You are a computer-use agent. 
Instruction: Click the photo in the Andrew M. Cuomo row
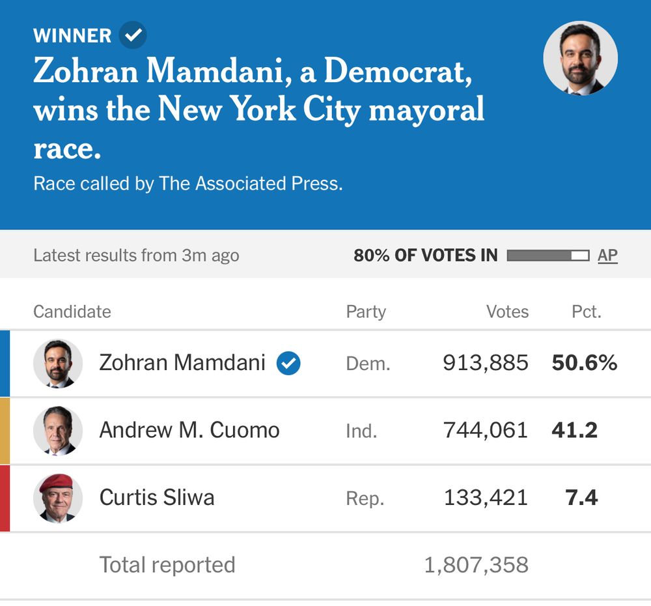click(58, 431)
